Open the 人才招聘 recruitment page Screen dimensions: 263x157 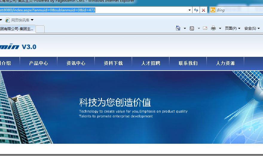pos(151,63)
